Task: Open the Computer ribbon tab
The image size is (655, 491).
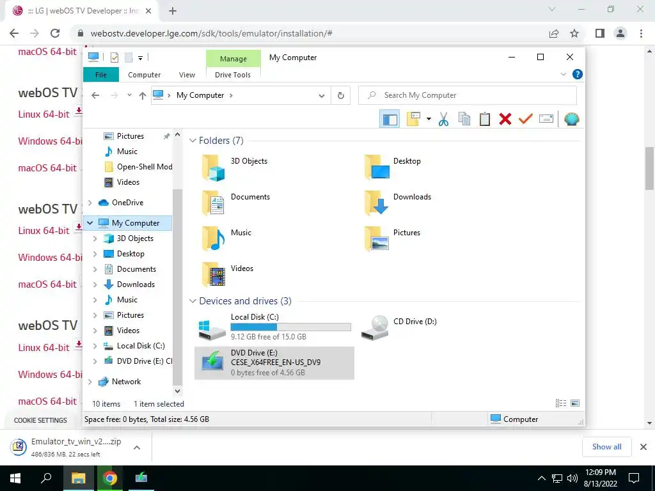Action: [144, 75]
